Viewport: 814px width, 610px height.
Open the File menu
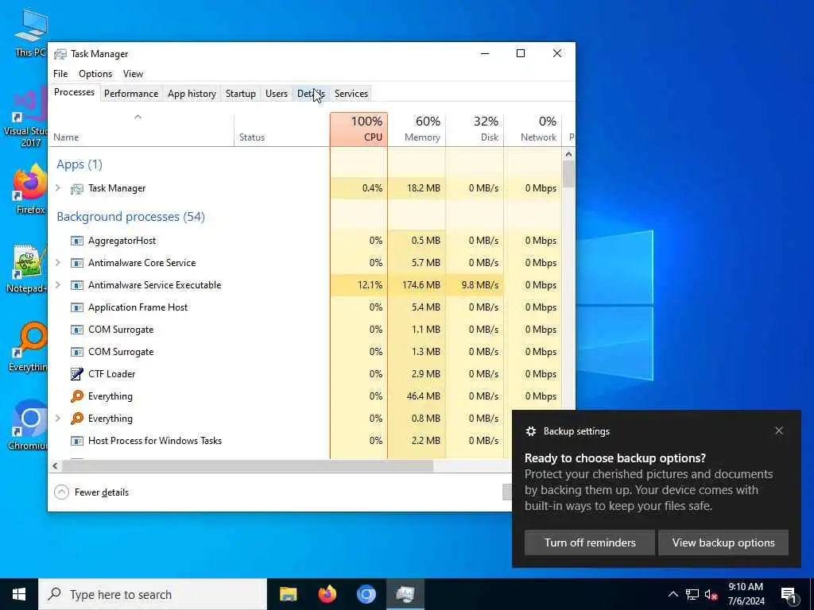click(x=60, y=74)
